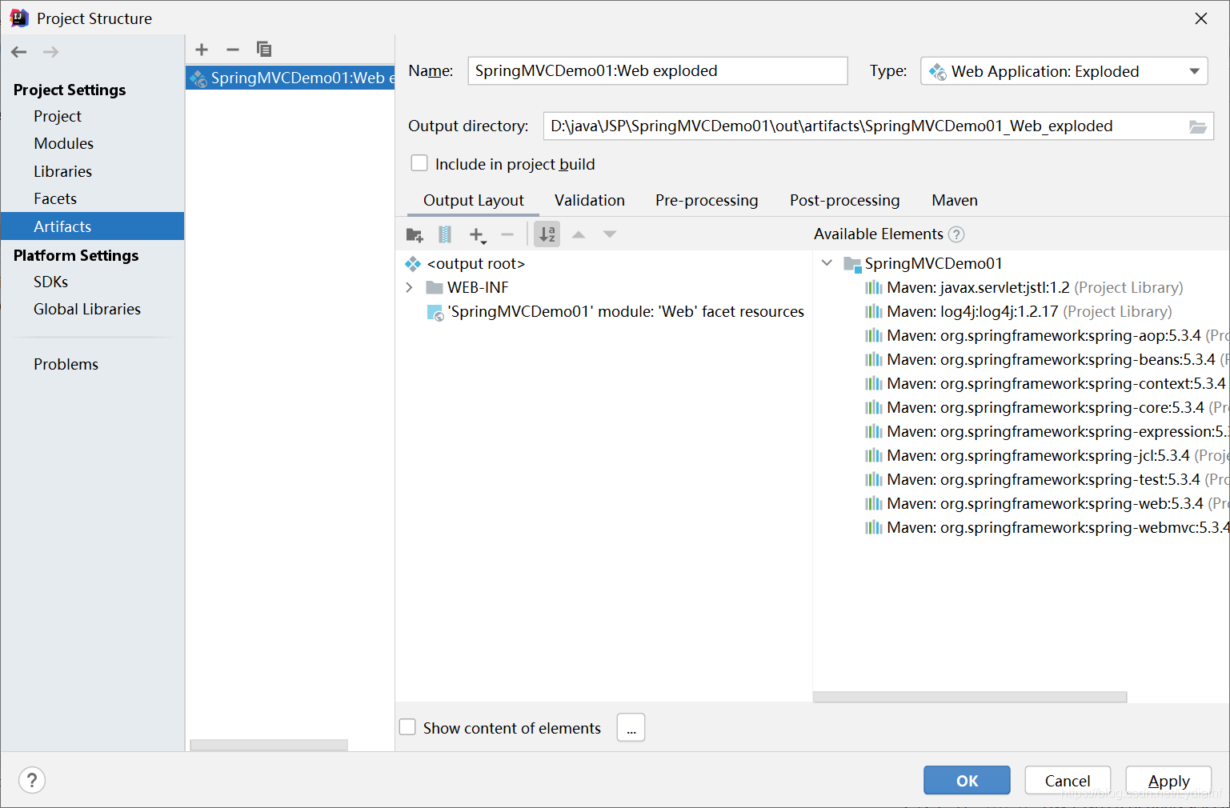Add a new artifact with plus icon
The height and width of the screenshot is (808, 1230).
point(202,50)
